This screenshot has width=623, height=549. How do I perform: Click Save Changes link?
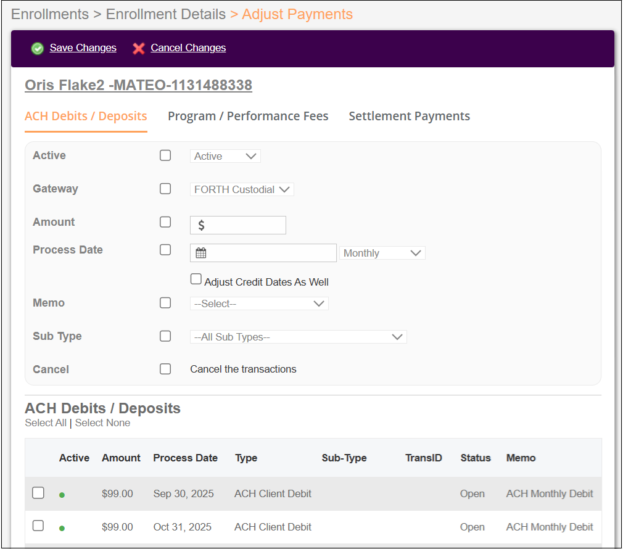[x=83, y=47]
